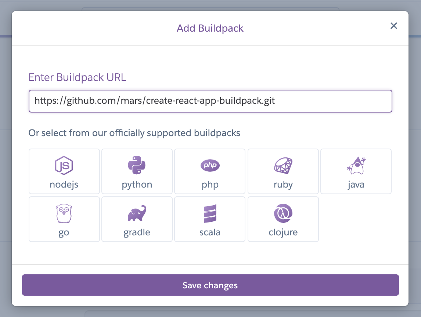Choose the scala buildpack

(210, 219)
